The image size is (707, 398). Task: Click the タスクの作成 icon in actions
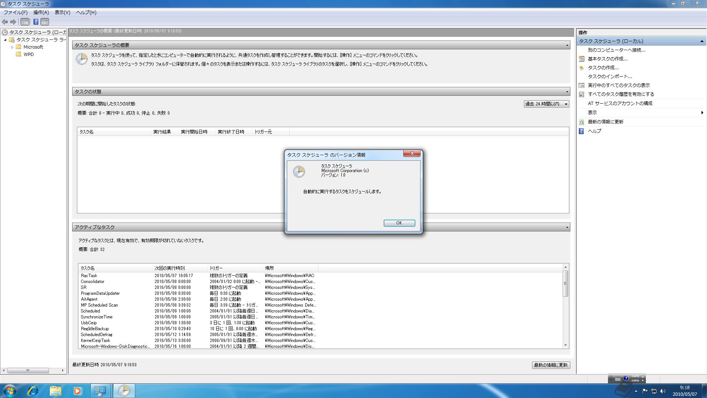pos(581,68)
